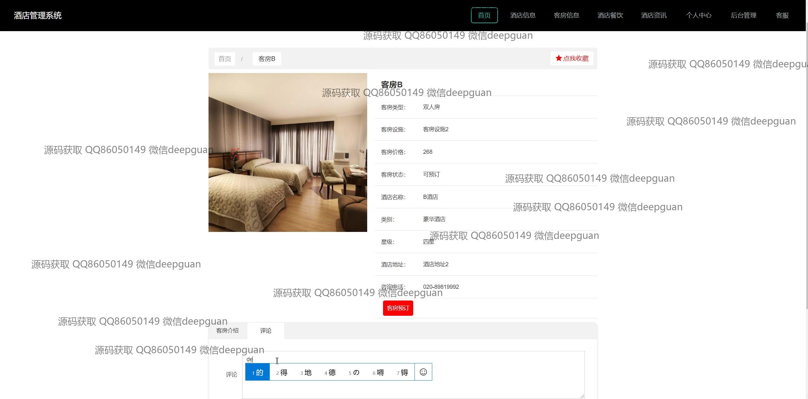Open 个人中心 page
This screenshot has width=808, height=399.
tap(699, 15)
